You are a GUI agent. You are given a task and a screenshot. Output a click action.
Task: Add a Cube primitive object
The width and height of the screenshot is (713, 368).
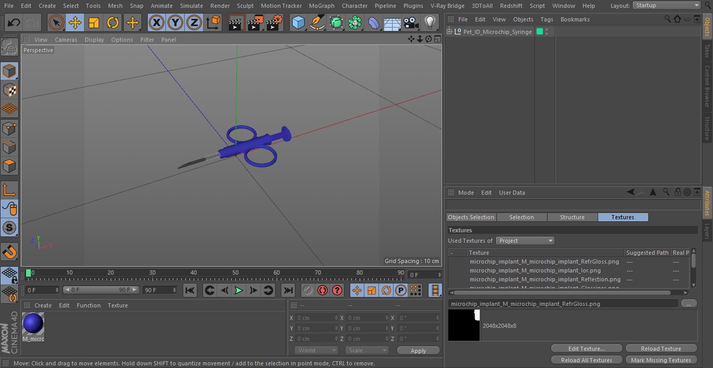click(x=298, y=23)
